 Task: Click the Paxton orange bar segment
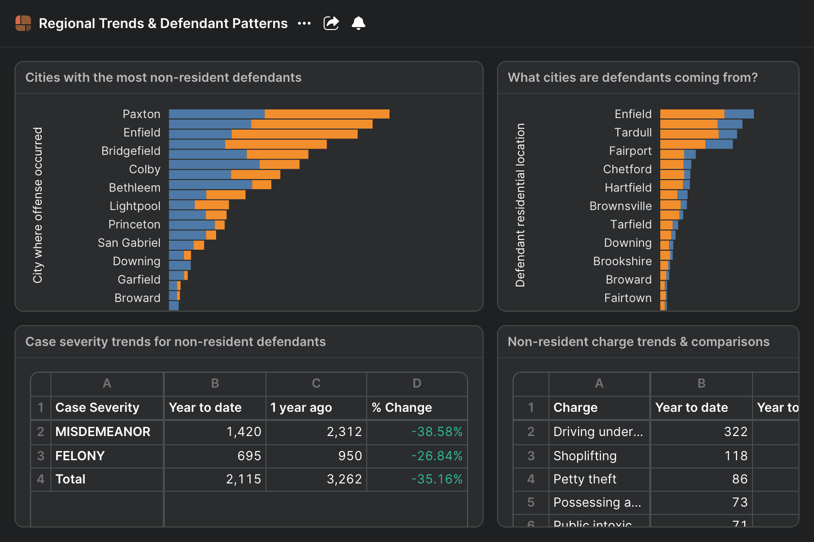[x=327, y=114]
